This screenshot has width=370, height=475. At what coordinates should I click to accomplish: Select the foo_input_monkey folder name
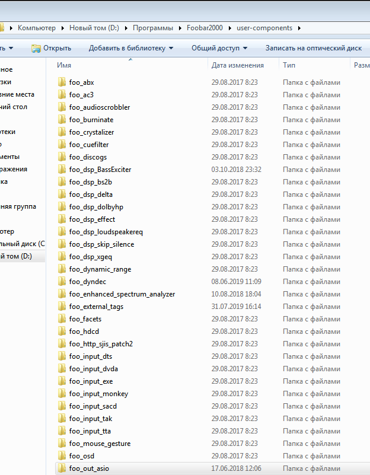[98, 394]
